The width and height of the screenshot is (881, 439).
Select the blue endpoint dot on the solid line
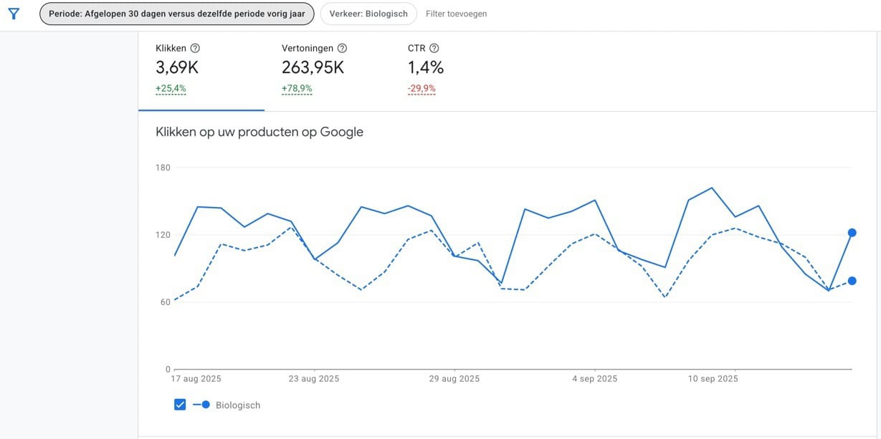coord(852,232)
